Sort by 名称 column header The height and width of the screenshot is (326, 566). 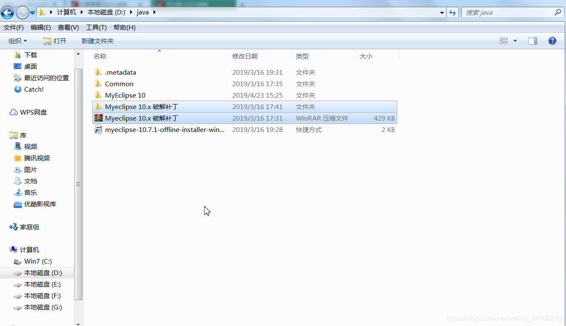(100, 56)
